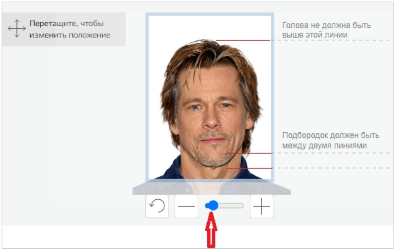Click the text 'Перетащите, чтобы изменить положение'
The width and height of the screenshot is (396, 252).
[x=70, y=29]
